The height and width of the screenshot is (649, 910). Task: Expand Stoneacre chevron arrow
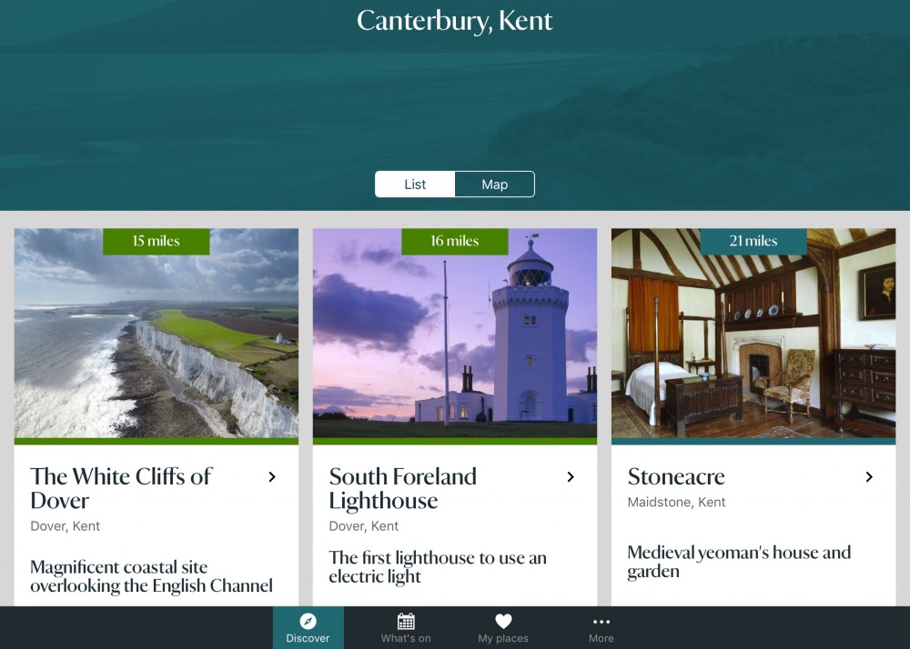coord(869,477)
